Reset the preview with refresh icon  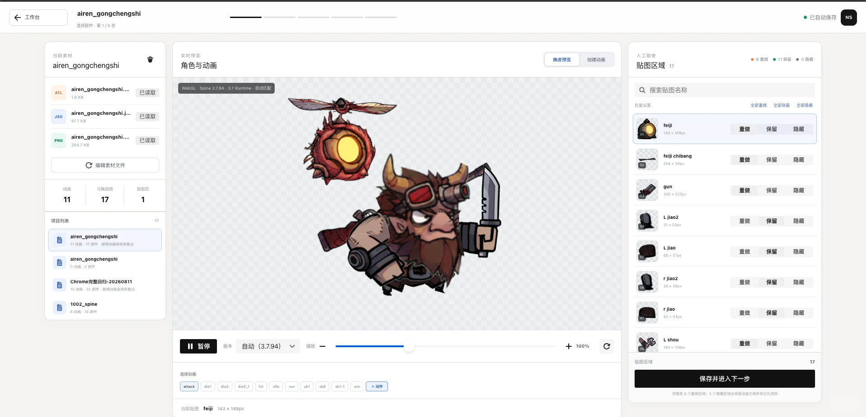[607, 346]
